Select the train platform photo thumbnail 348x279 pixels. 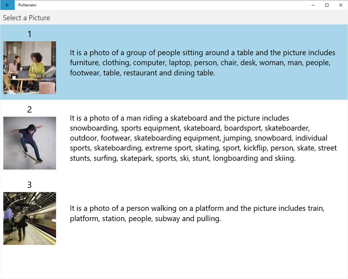coord(30,219)
